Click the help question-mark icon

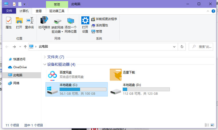tap(213, 11)
